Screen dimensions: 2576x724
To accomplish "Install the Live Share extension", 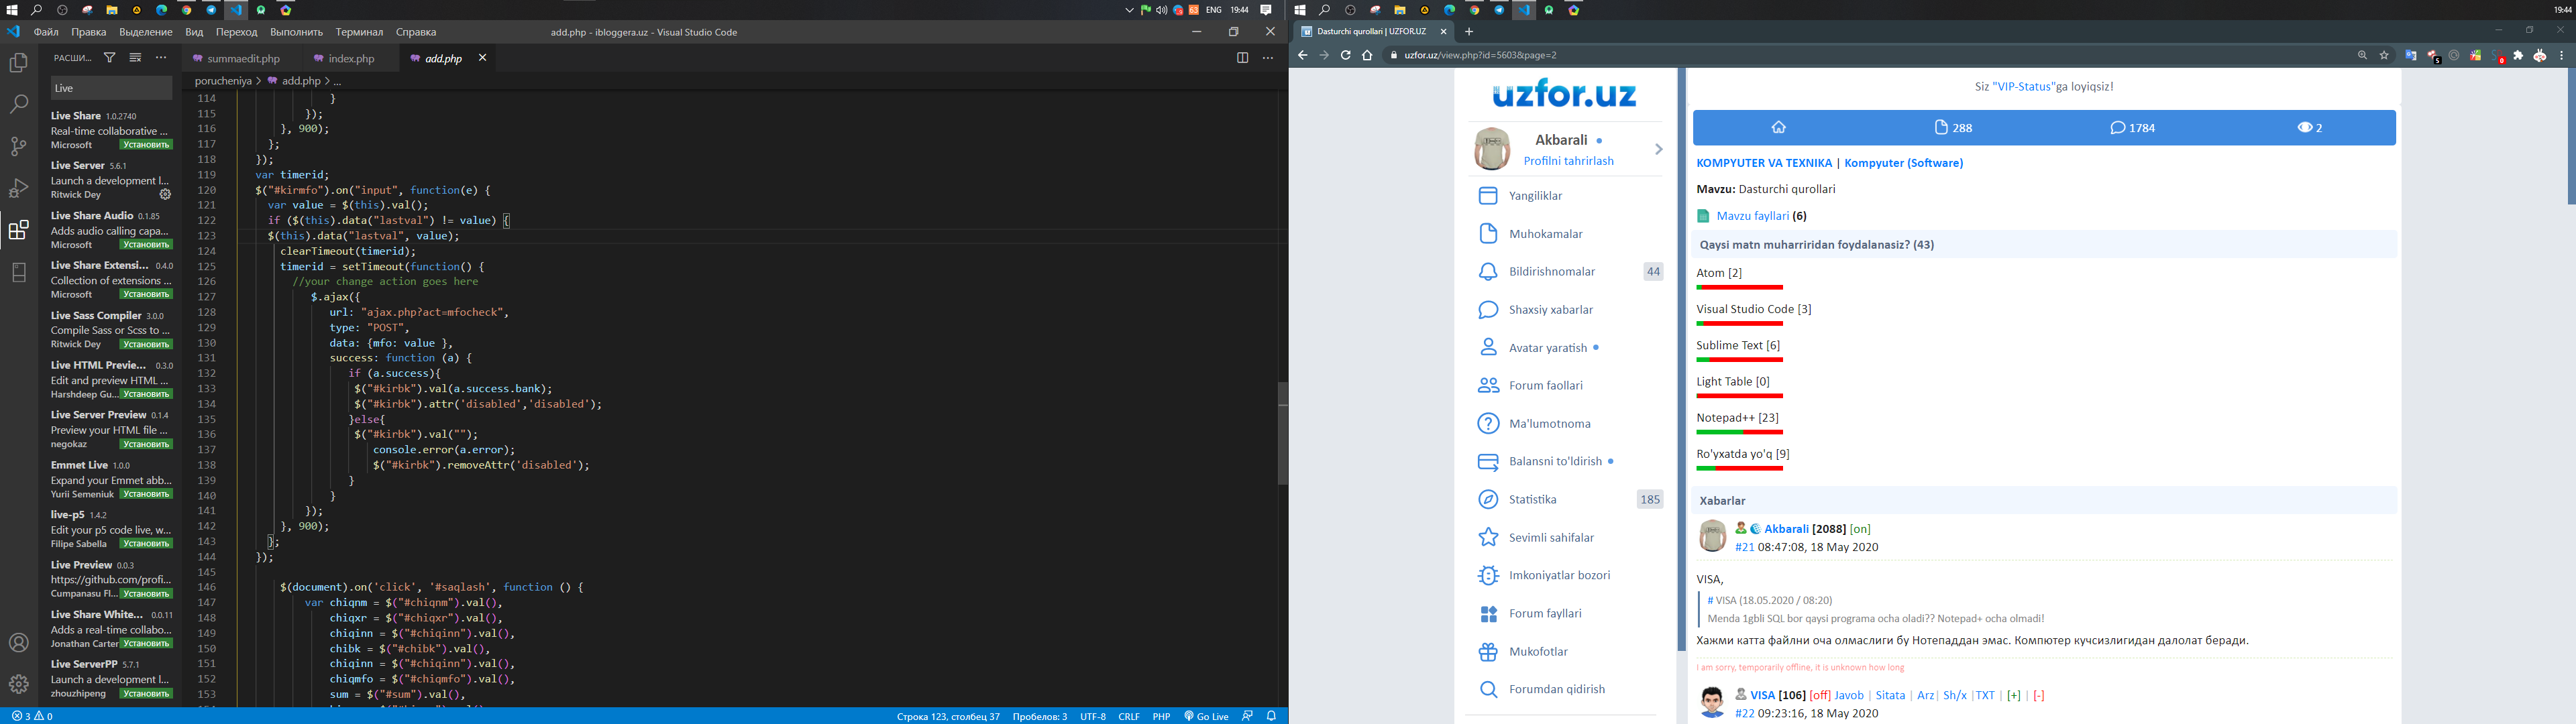I will coord(146,145).
